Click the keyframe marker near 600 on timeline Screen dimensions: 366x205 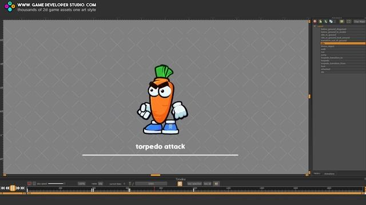(x=129, y=190)
